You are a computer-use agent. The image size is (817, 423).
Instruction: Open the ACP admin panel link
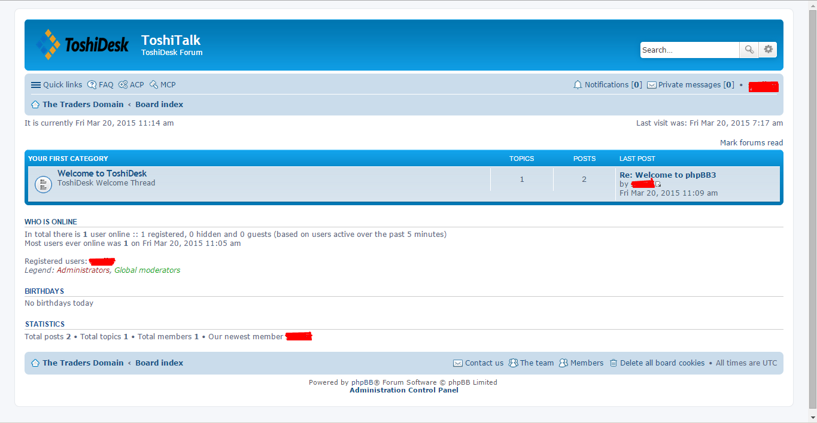[131, 85]
